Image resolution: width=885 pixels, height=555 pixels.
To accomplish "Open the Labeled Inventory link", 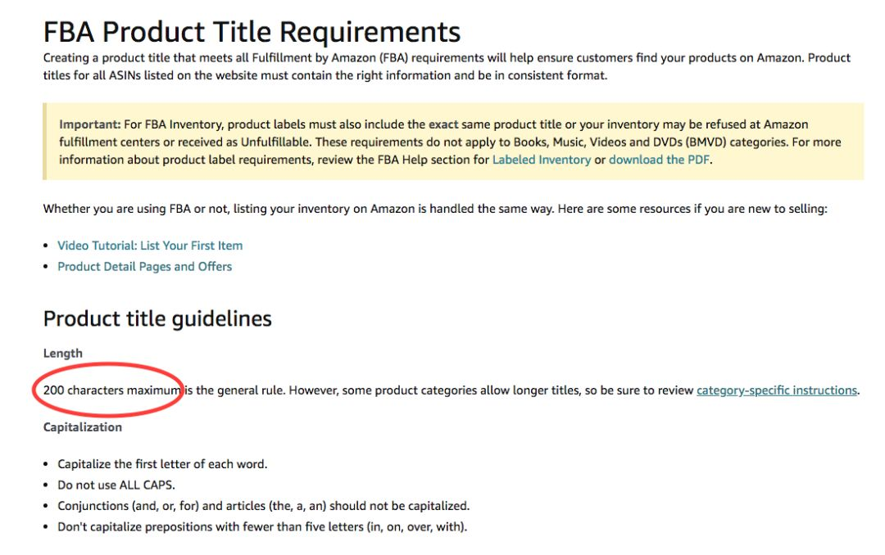I will click(x=542, y=160).
